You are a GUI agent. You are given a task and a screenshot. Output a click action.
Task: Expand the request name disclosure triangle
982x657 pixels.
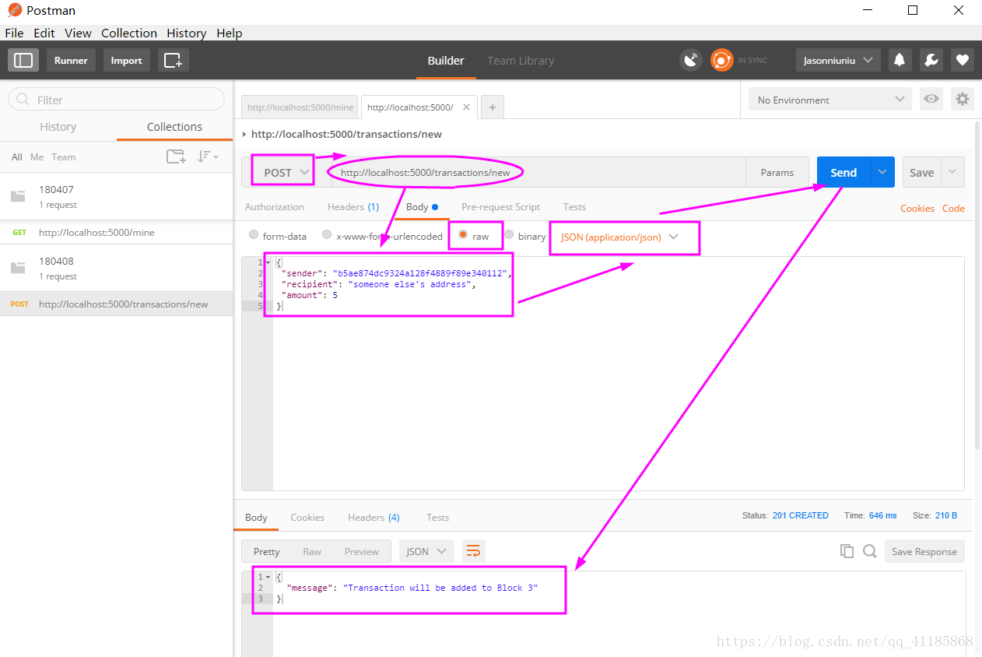coord(245,134)
